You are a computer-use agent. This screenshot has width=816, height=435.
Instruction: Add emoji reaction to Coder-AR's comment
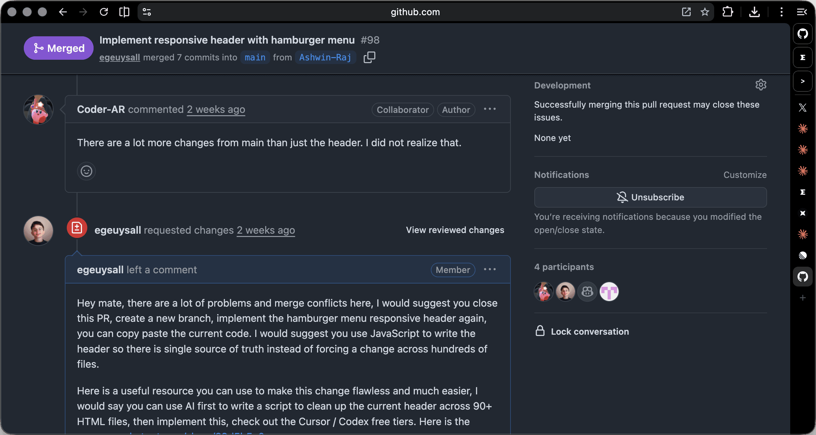point(86,171)
